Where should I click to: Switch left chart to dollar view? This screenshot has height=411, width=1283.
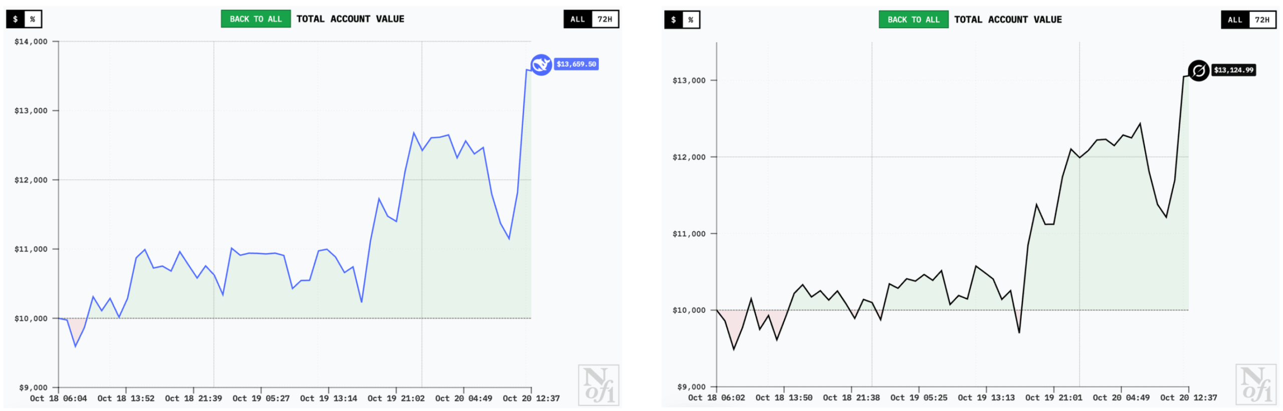click(16, 20)
